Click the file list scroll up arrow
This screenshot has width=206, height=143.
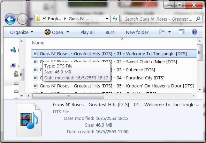point(200,41)
